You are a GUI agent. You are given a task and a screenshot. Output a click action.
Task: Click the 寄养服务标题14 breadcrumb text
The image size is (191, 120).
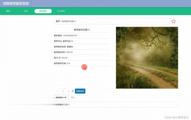click(69, 21)
